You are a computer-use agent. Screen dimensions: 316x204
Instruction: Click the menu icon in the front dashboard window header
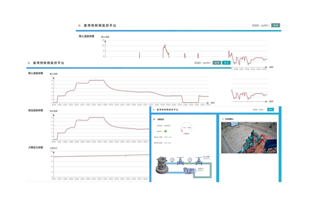click(x=154, y=110)
